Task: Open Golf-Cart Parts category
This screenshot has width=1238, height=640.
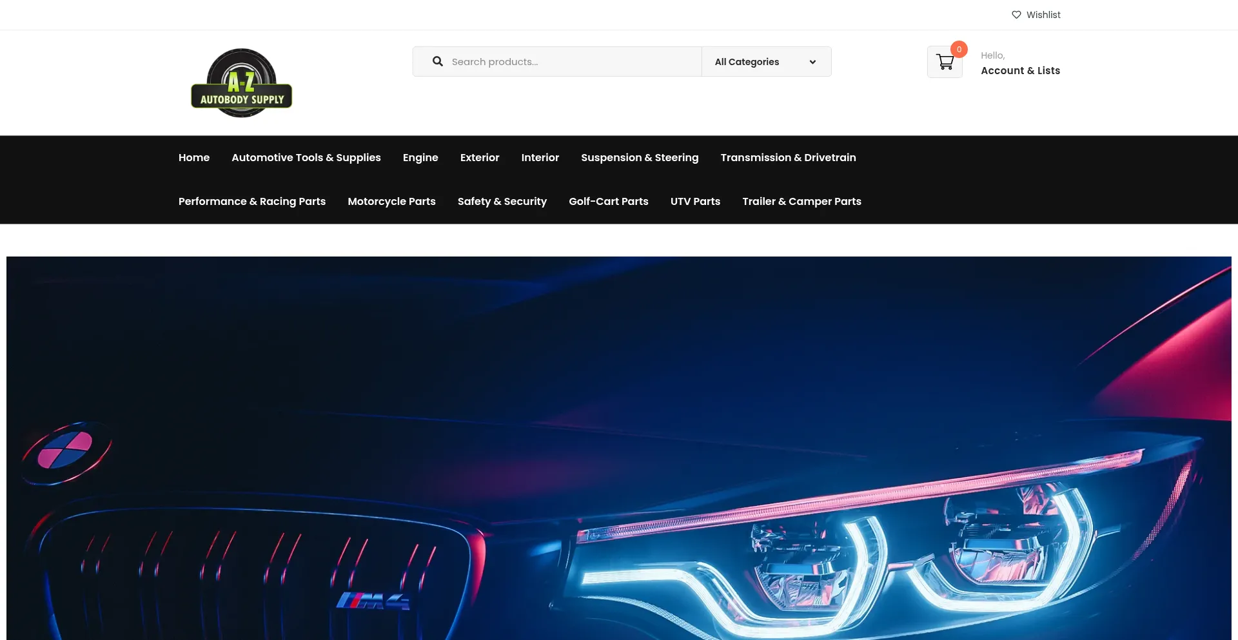Action: click(609, 201)
